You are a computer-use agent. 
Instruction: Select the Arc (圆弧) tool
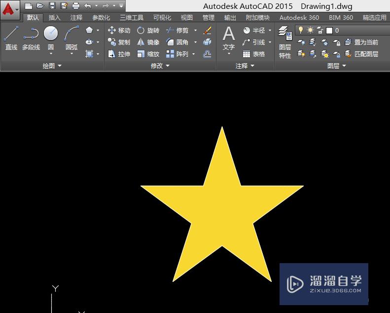[x=71, y=38]
